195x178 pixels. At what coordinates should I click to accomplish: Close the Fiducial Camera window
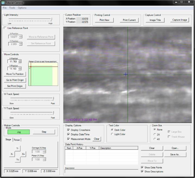coord(189,2)
